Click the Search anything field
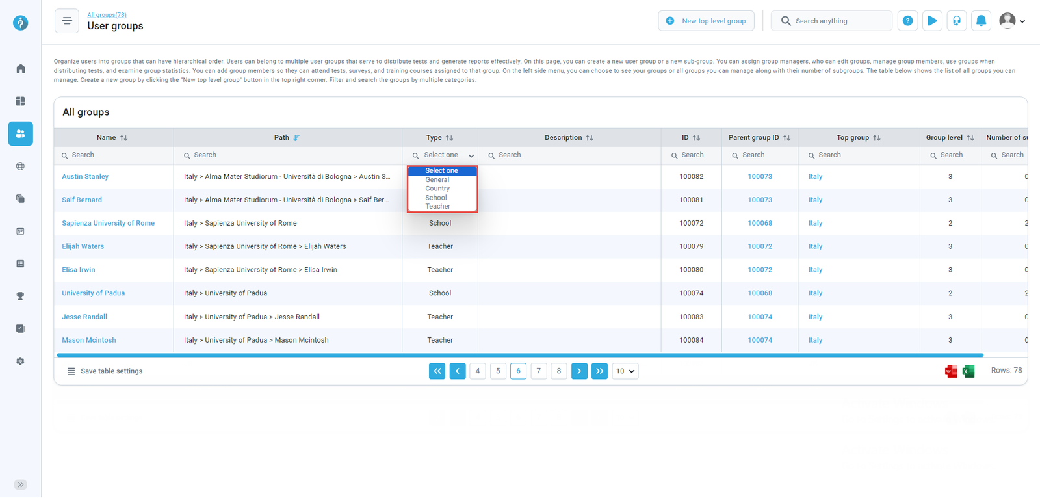Screen dimensions: 1040x498 pos(833,21)
